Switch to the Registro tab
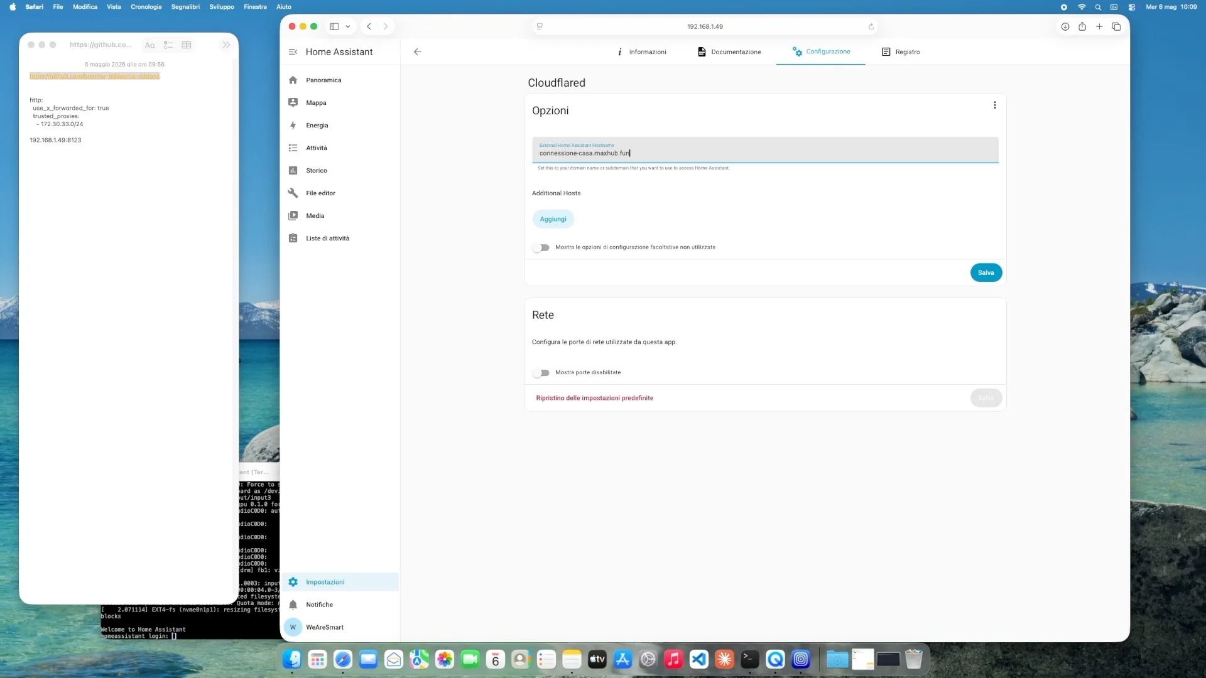 [901, 52]
